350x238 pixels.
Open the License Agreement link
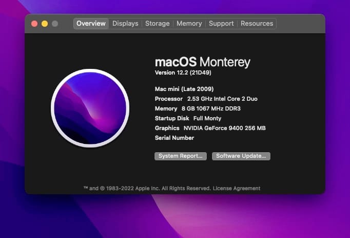coord(237,188)
